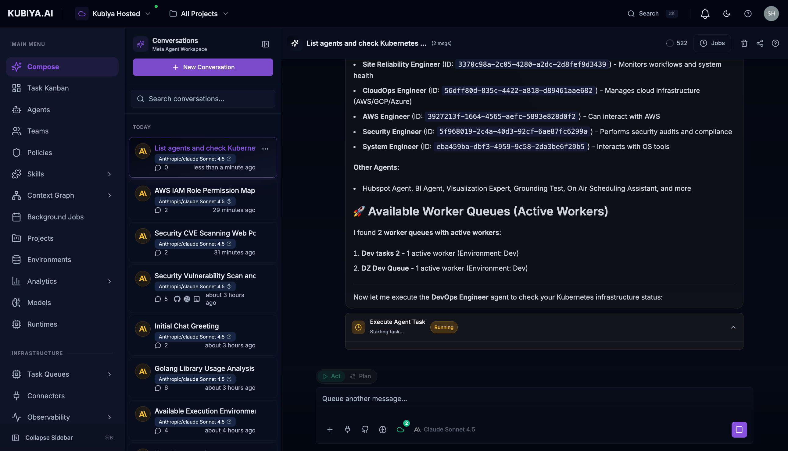
Task: Open notifications bell in top bar
Action: pyautogui.click(x=705, y=14)
